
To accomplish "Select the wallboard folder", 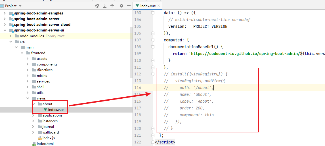I will pos(51,132).
